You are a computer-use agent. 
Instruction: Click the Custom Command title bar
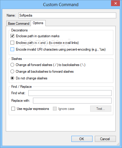pyautogui.click(x=61, y=5)
